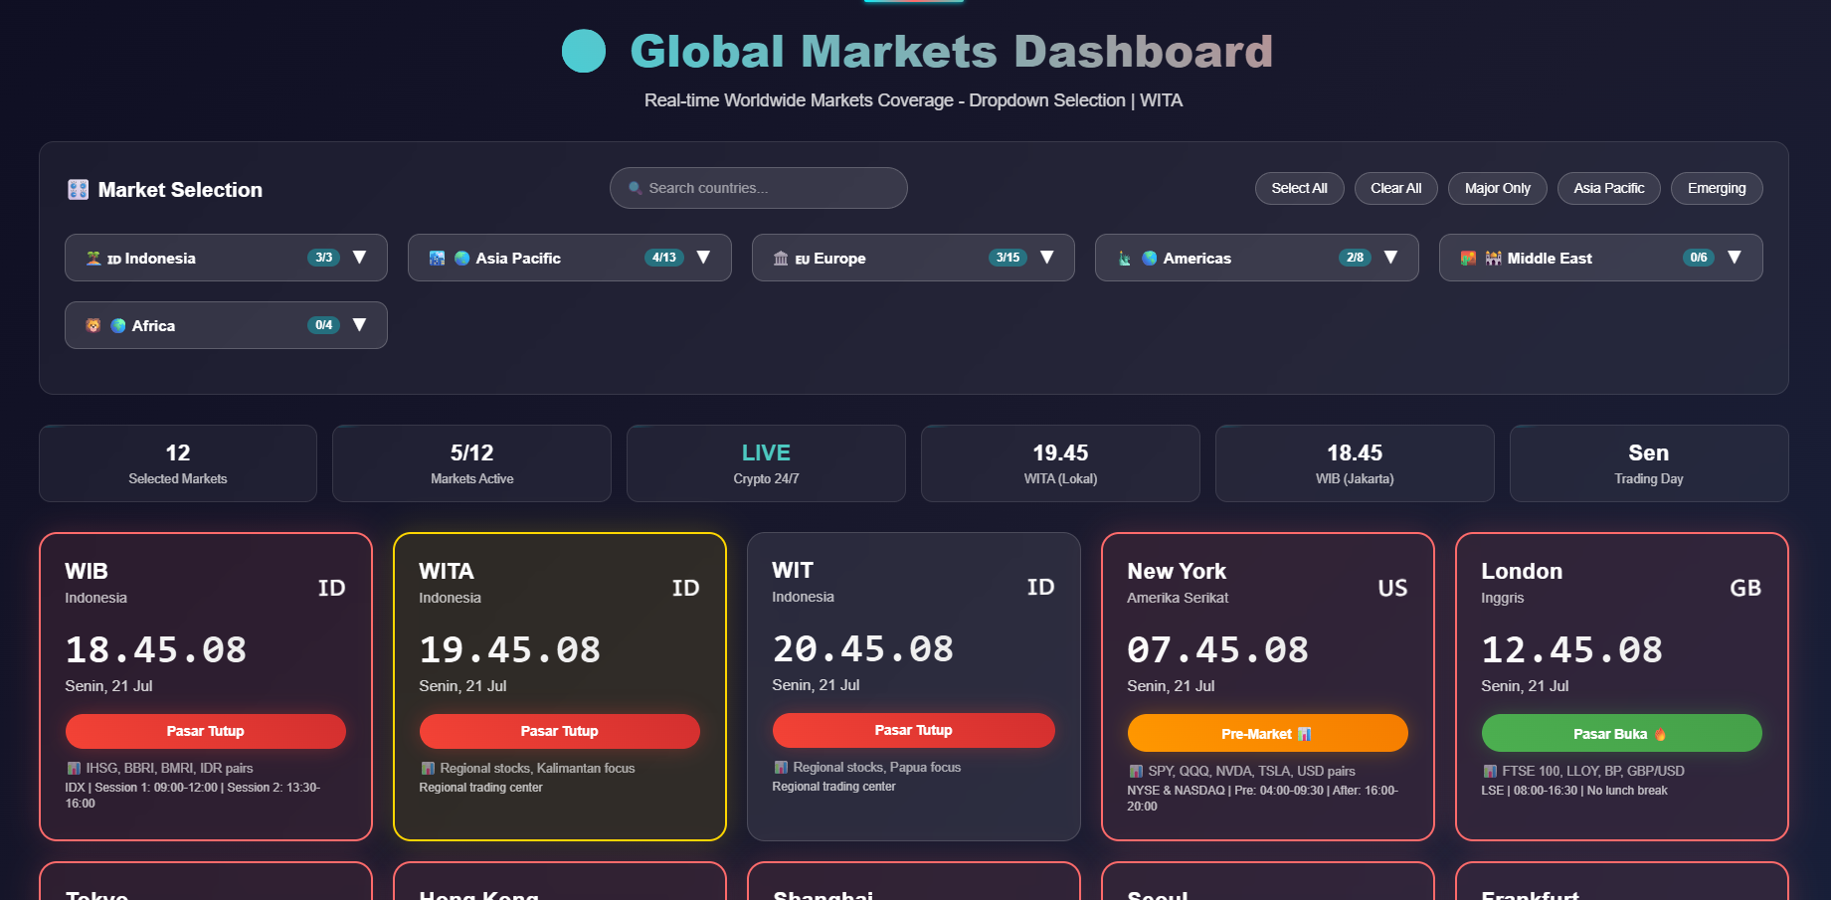Open the Middle East dropdown arrow
Screen dimensions: 1831x900
pyautogui.click(x=1735, y=258)
